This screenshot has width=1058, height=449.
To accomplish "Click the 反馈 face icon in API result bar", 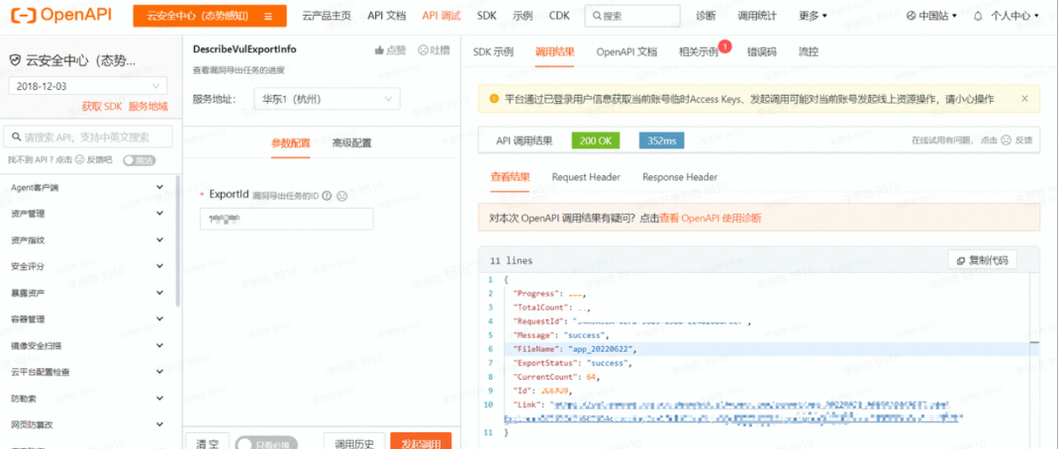I will point(1006,141).
